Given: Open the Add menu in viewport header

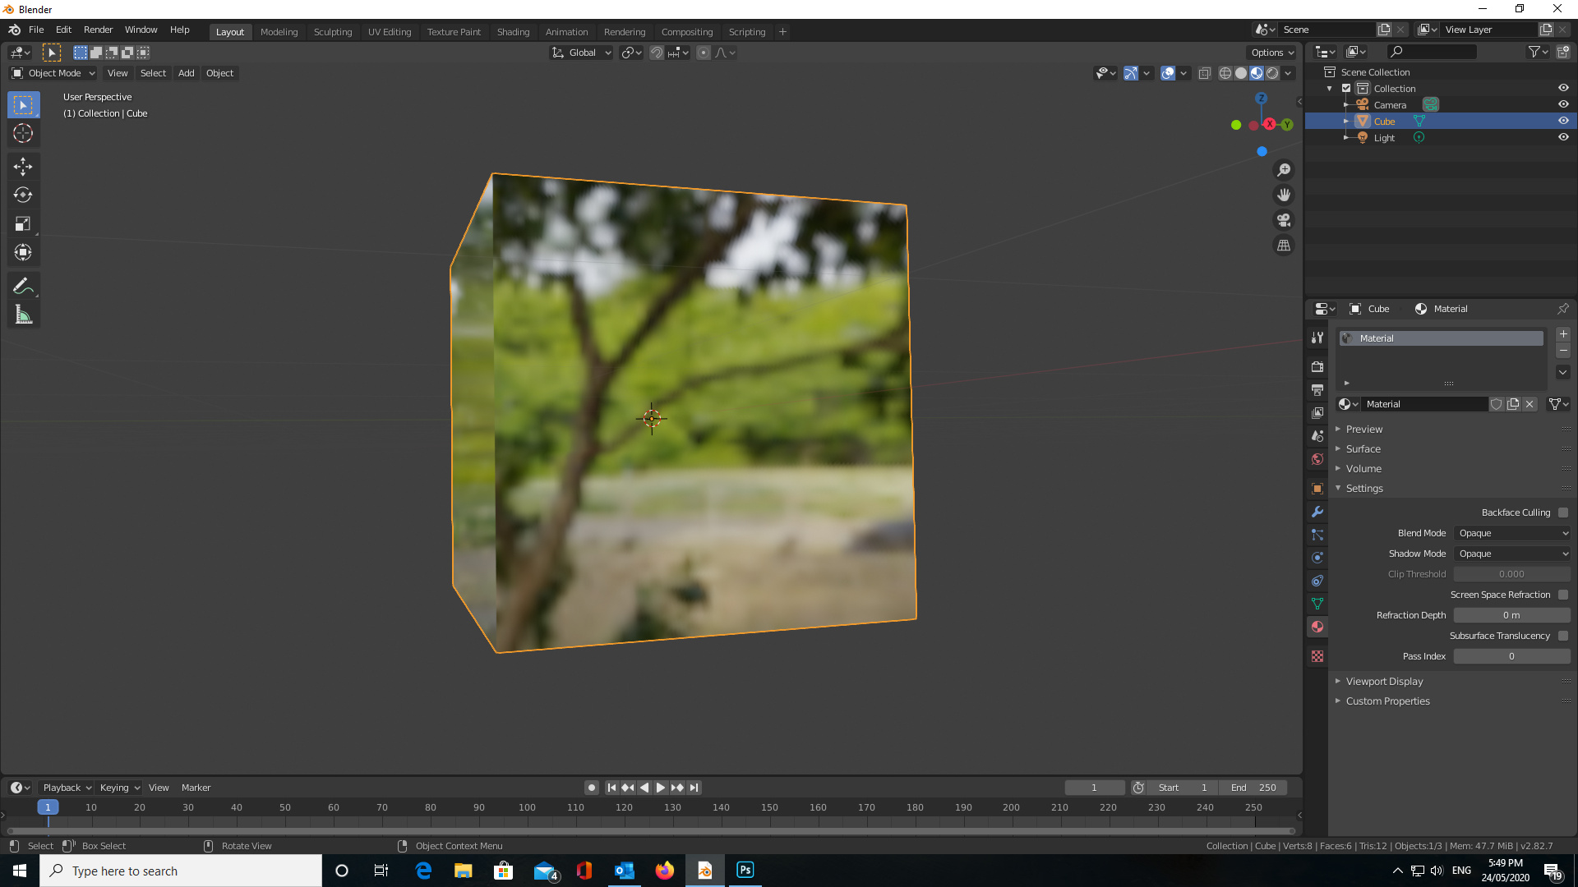Looking at the screenshot, I should pos(187,73).
